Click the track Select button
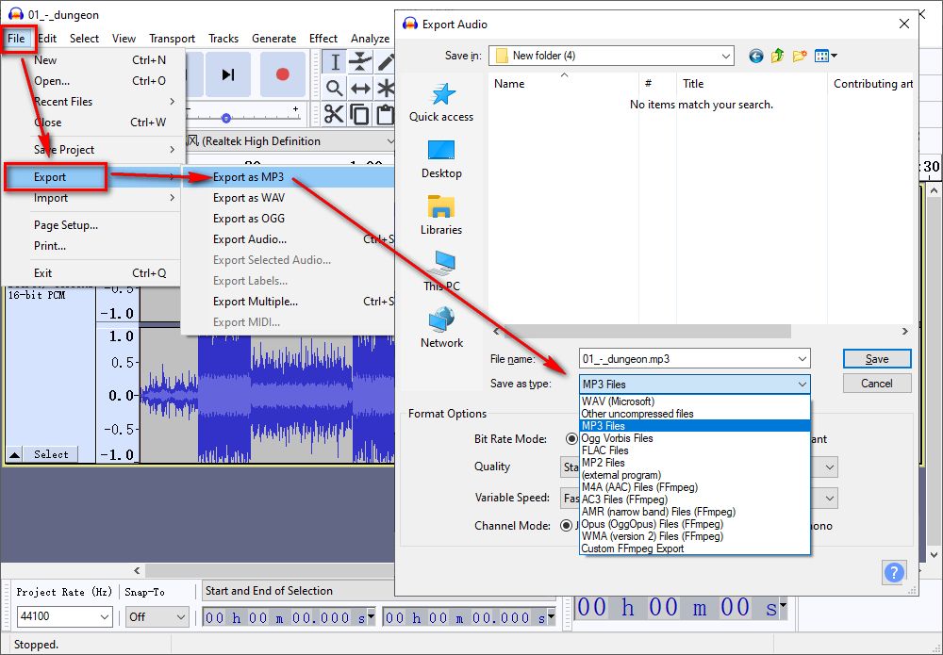This screenshot has height=655, width=943. pos(51,454)
